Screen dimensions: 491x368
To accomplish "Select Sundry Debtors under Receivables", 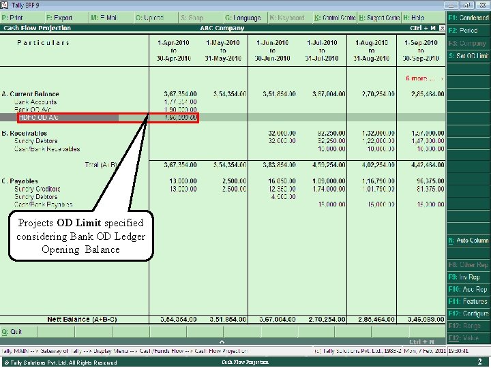I will click(35, 141).
